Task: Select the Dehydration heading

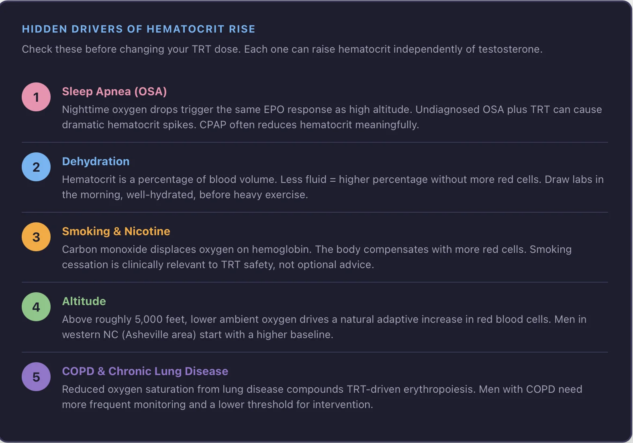Action: pos(96,162)
